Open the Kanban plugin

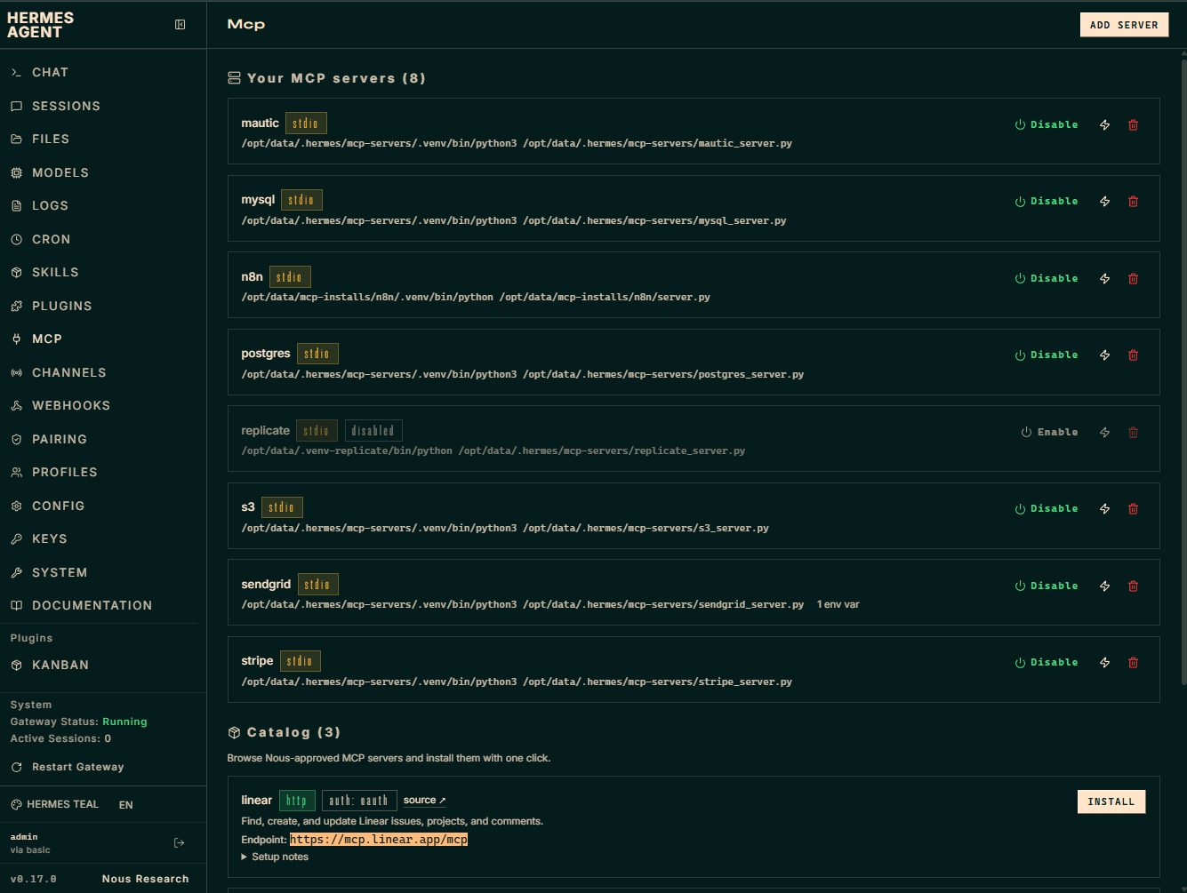(x=103, y=666)
